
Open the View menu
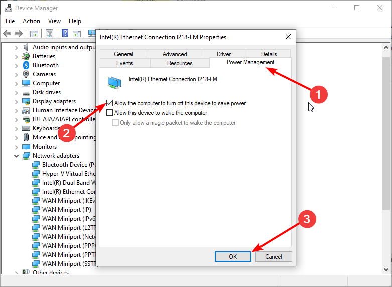(x=54, y=21)
